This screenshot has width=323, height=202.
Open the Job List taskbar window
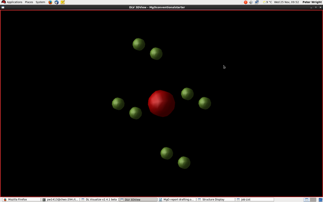tap(255, 200)
